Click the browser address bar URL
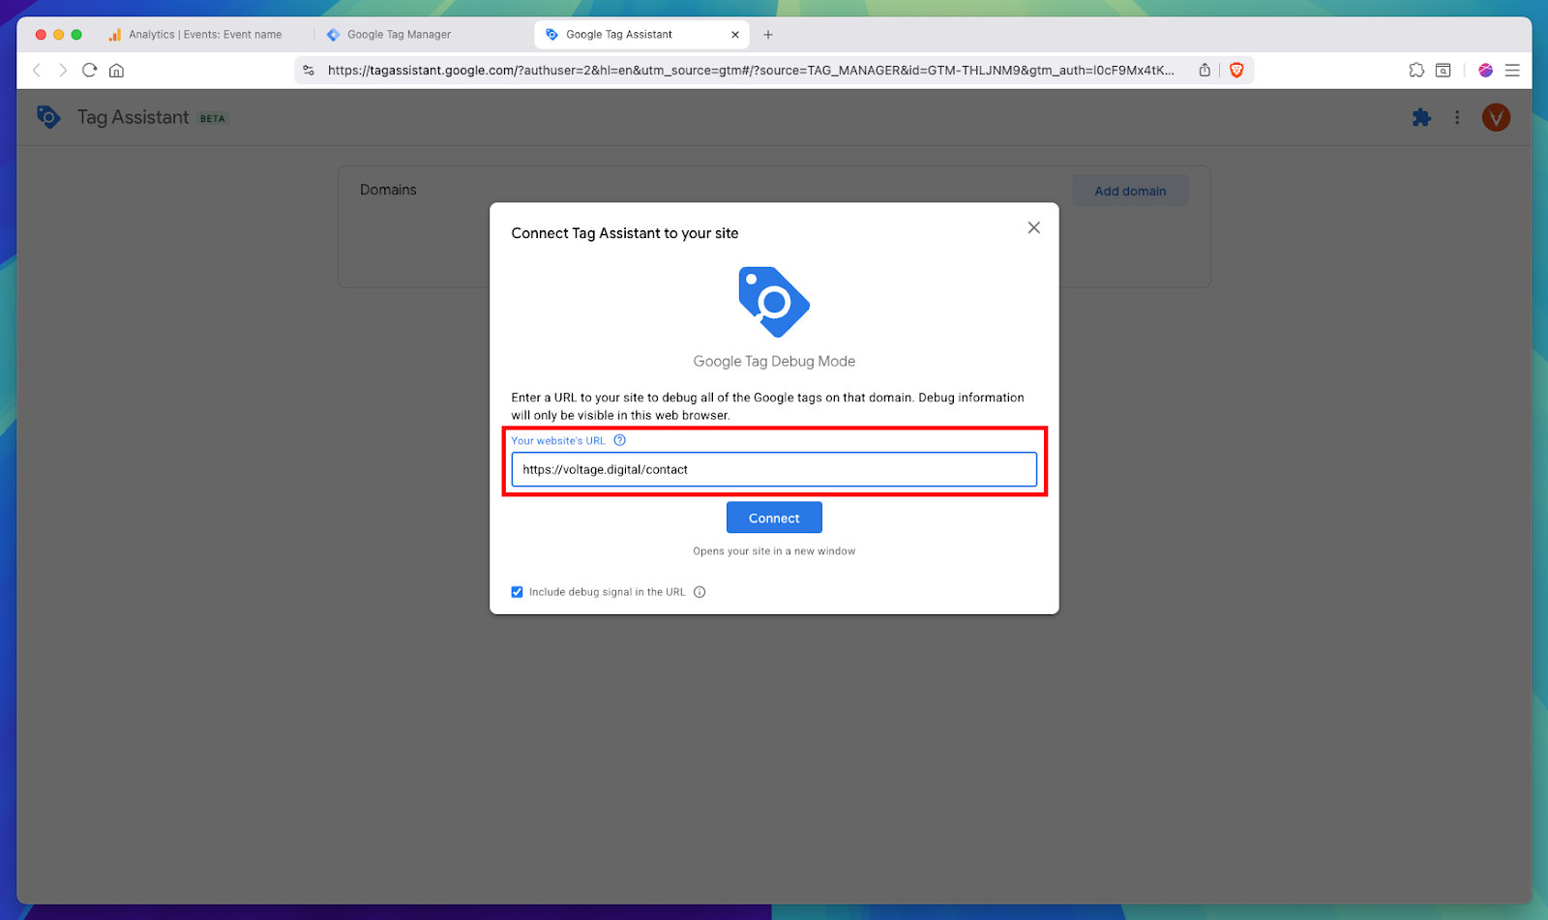The width and height of the screenshot is (1548, 920). (x=751, y=71)
